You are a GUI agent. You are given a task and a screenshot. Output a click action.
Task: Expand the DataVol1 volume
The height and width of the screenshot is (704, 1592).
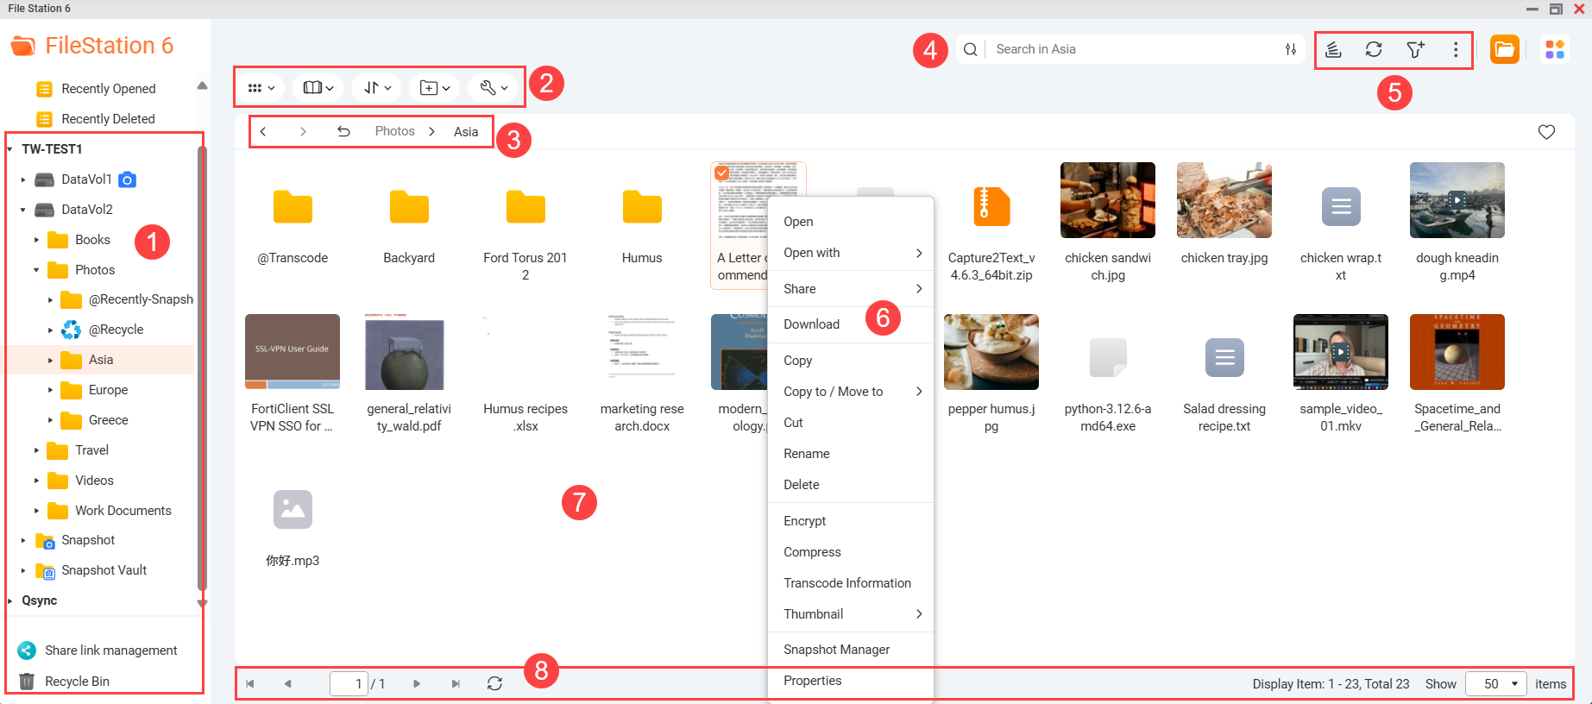(23, 179)
